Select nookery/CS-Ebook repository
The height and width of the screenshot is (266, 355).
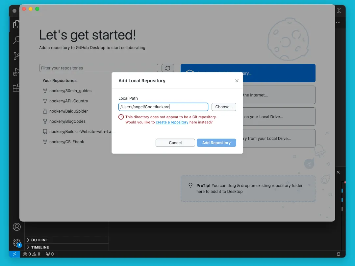66,142
